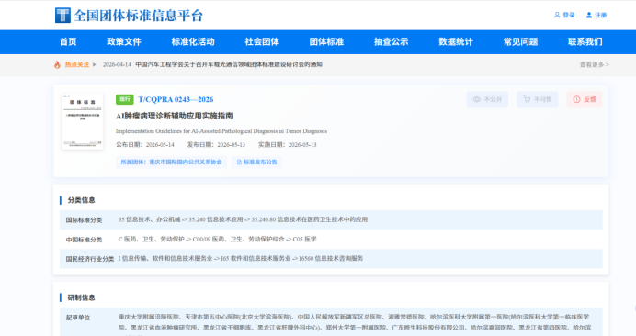Click the 全国团体标准信息平台 site title
Viewport: 636px width, 336px height.
pyautogui.click(x=138, y=16)
